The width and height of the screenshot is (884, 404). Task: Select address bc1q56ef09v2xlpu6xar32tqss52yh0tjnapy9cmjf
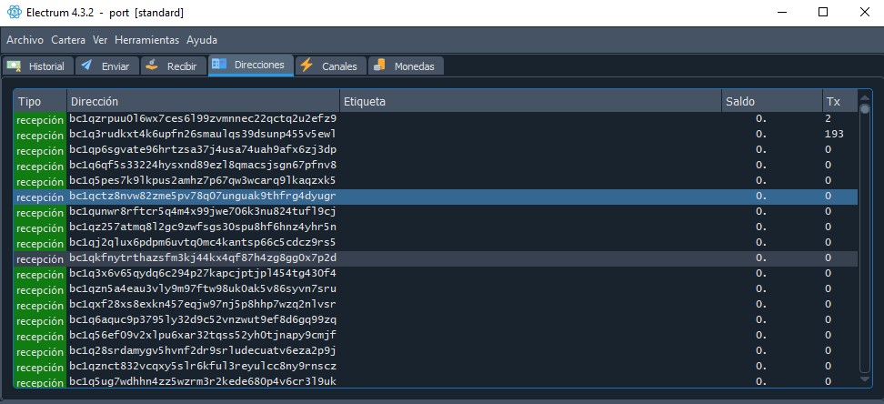[203, 335]
